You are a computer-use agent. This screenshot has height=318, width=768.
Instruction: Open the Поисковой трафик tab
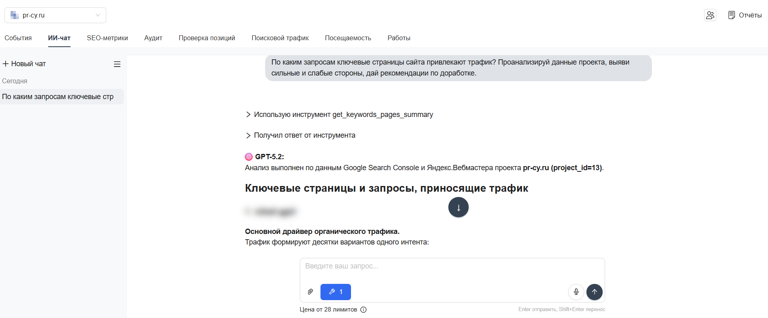(x=280, y=38)
